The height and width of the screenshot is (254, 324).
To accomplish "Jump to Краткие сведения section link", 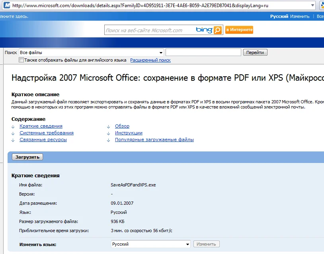I will 41,126.
